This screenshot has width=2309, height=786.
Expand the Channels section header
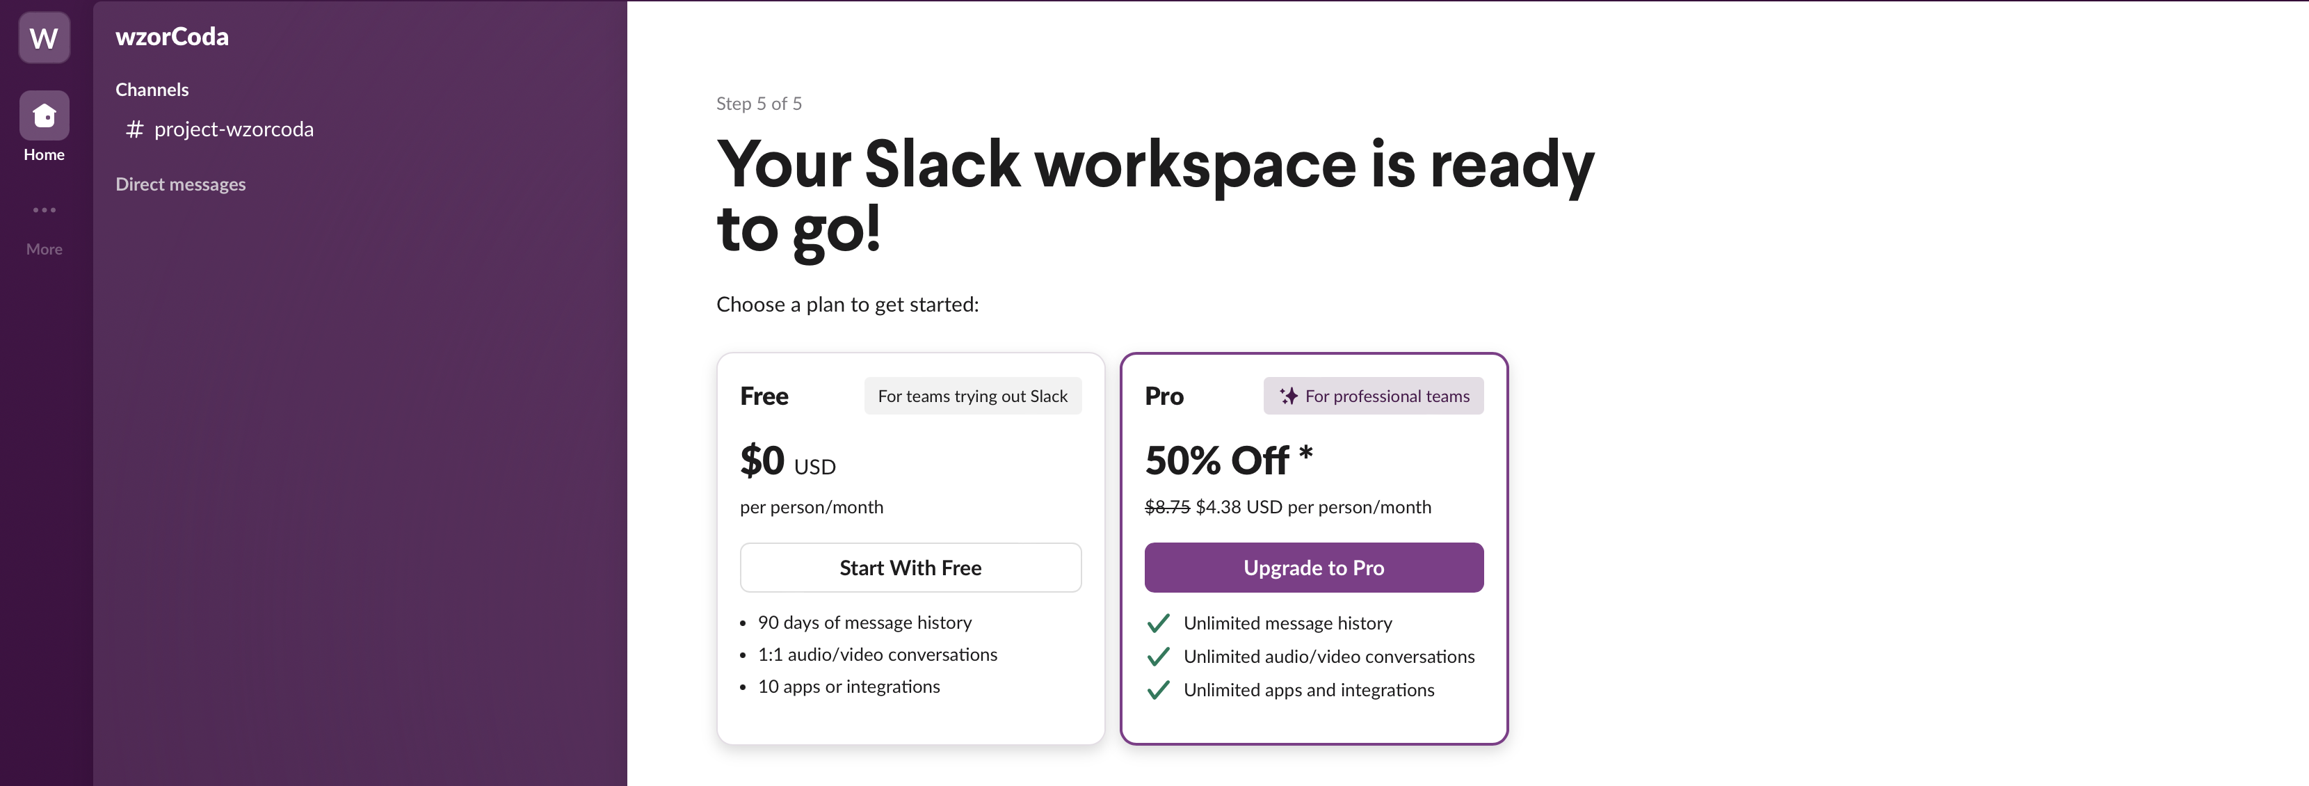(x=152, y=90)
